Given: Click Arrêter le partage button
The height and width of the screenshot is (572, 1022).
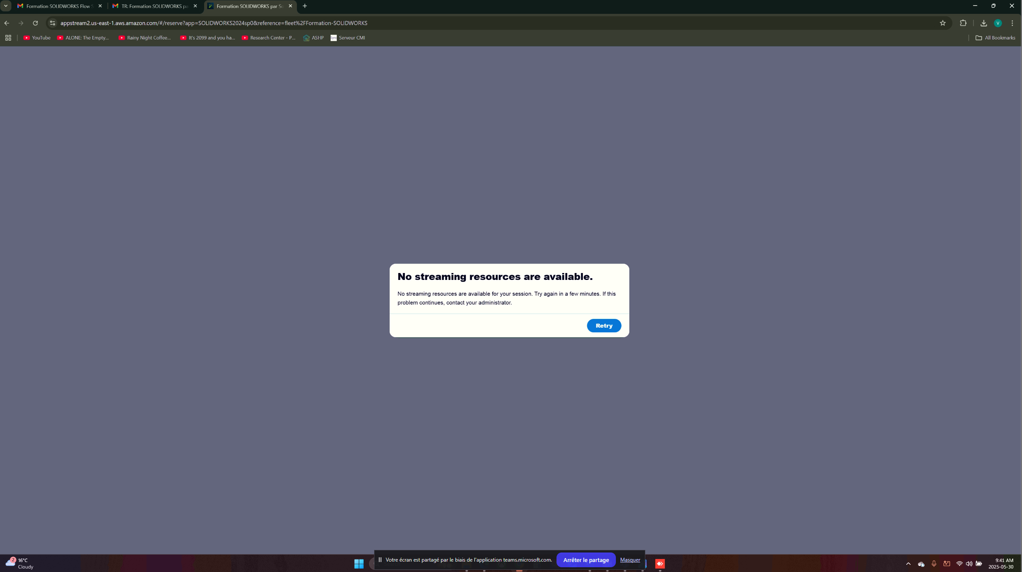Looking at the screenshot, I should 586,560.
